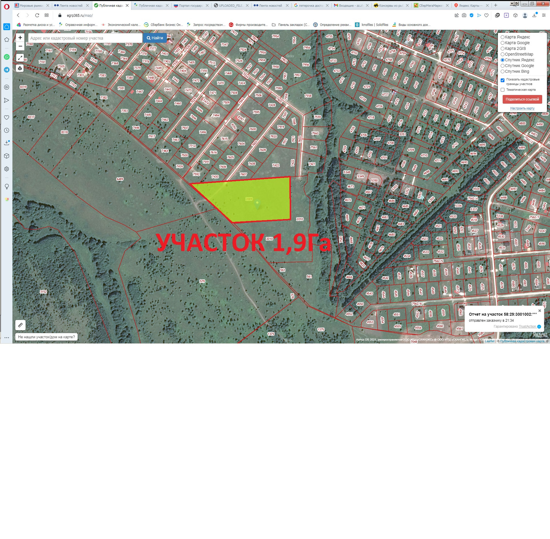The image size is (550, 539).
Task: Zoom out the map with minus button
Action: (20, 46)
